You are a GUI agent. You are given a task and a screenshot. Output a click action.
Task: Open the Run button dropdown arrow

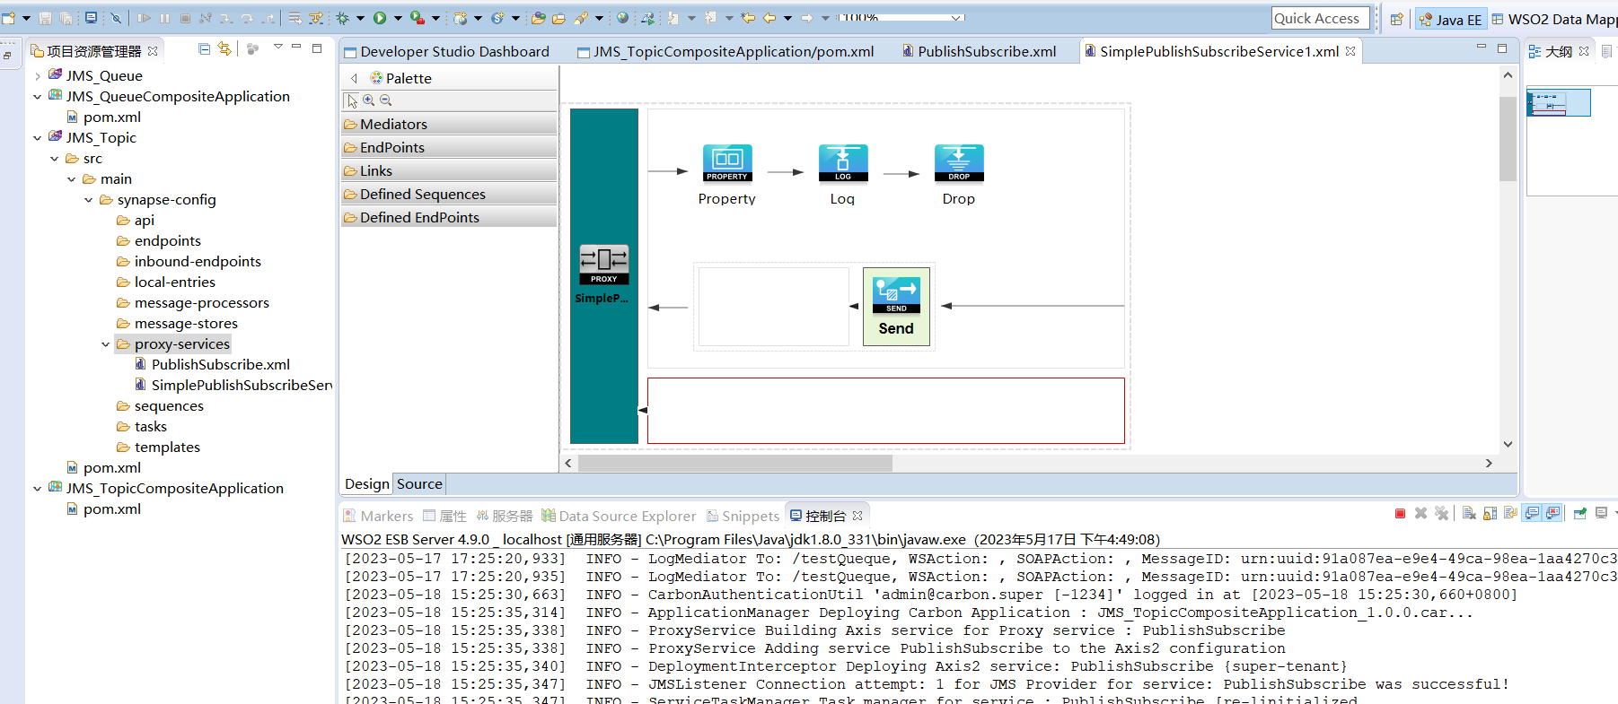point(398,18)
